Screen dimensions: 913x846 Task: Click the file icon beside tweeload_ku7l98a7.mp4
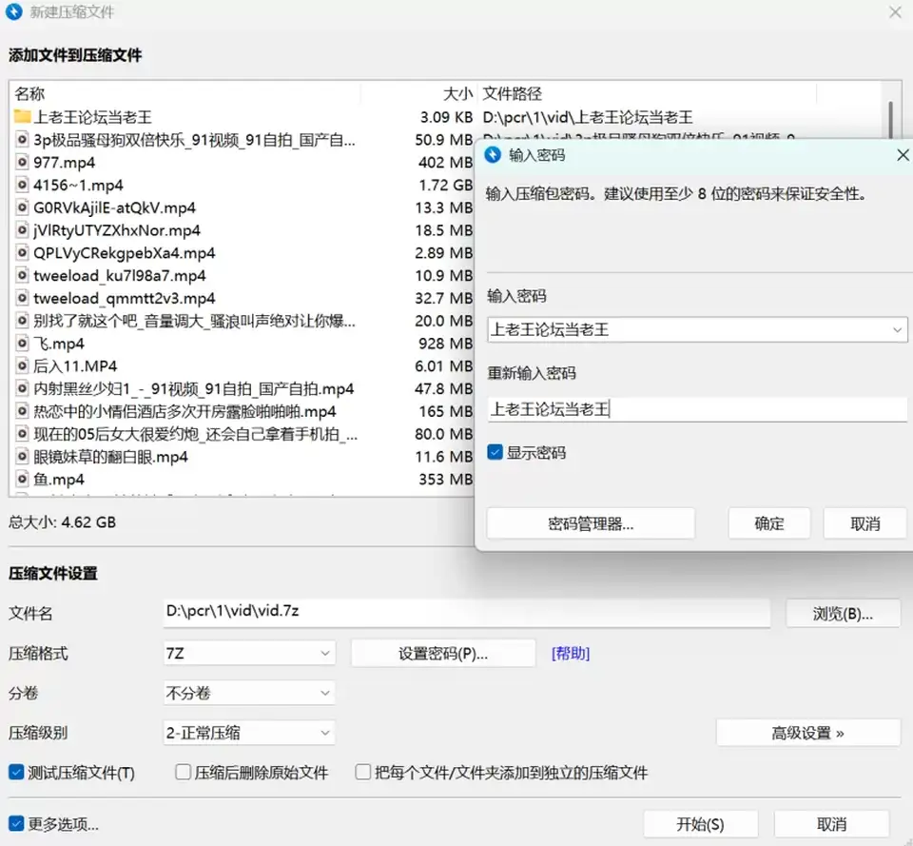[22, 275]
